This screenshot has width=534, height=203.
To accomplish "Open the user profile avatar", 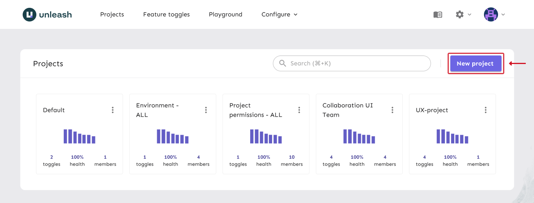I will [491, 14].
